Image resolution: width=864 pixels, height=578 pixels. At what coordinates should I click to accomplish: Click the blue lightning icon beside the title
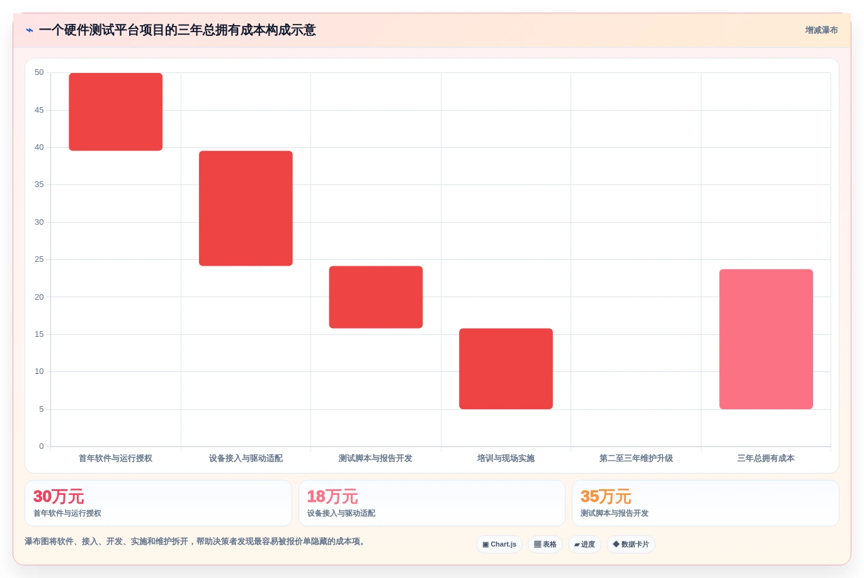30,30
